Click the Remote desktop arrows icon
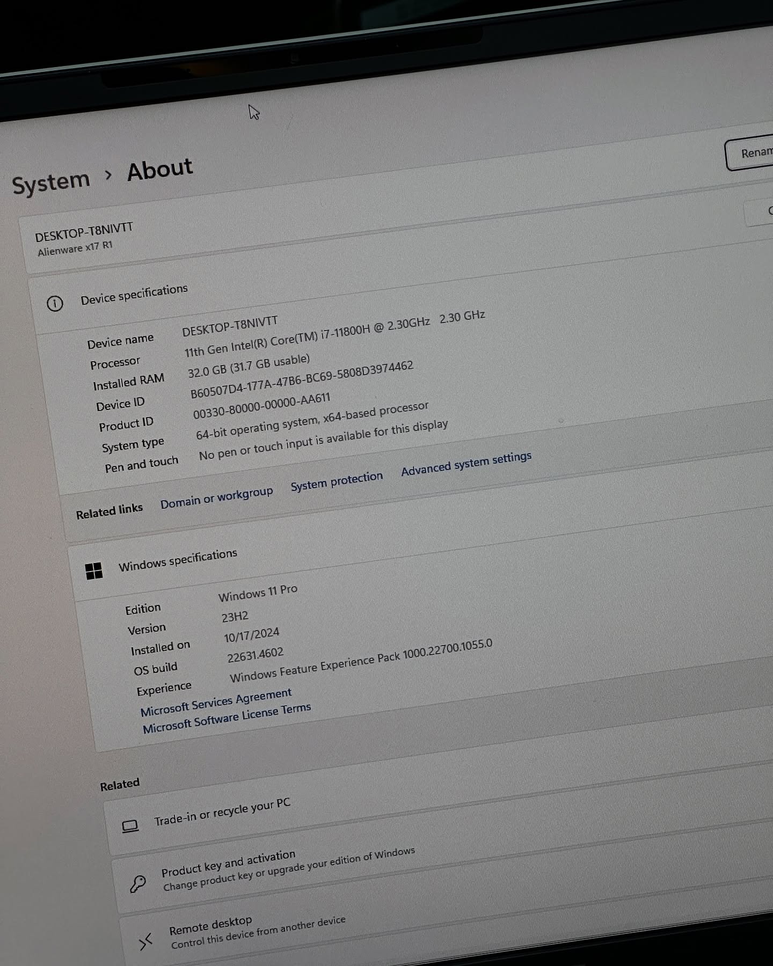The height and width of the screenshot is (966, 773). [145, 941]
